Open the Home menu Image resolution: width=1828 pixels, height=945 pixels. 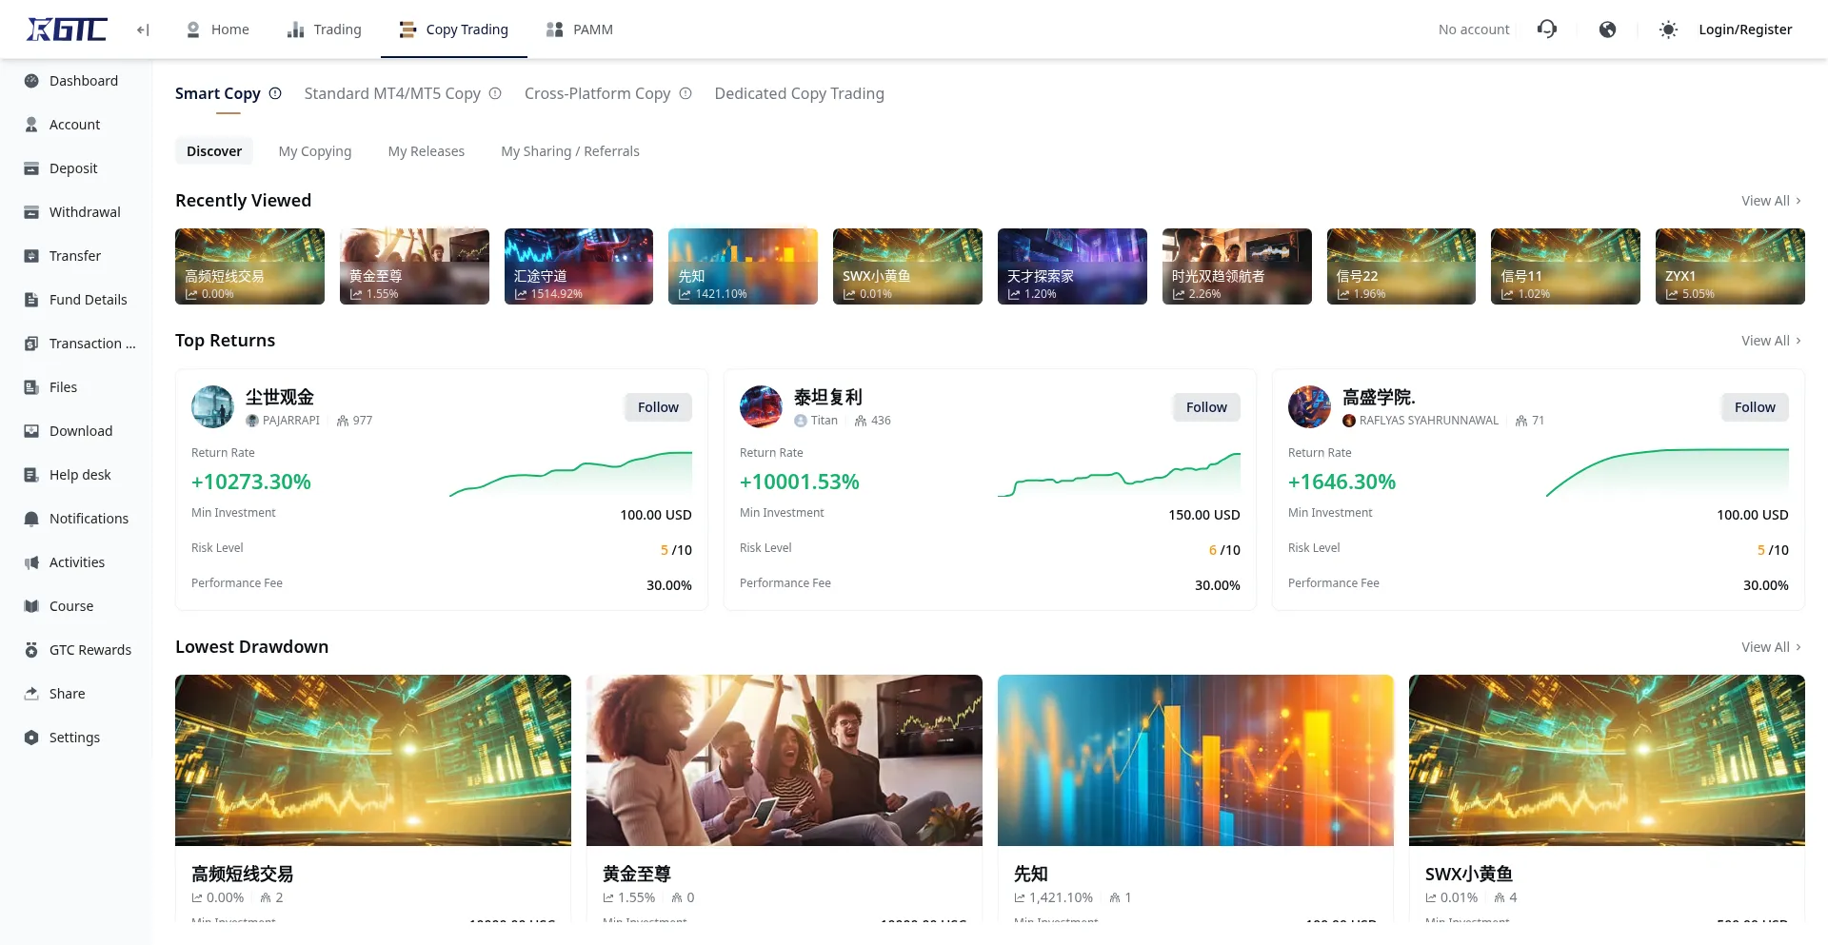[217, 30]
